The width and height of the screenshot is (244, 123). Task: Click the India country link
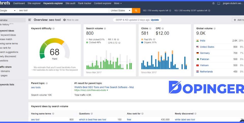pyautogui.click(x=203, y=40)
